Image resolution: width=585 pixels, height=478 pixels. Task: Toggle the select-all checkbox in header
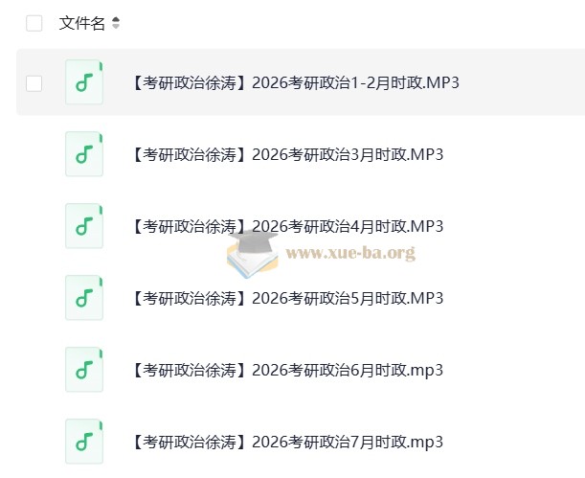pos(34,23)
